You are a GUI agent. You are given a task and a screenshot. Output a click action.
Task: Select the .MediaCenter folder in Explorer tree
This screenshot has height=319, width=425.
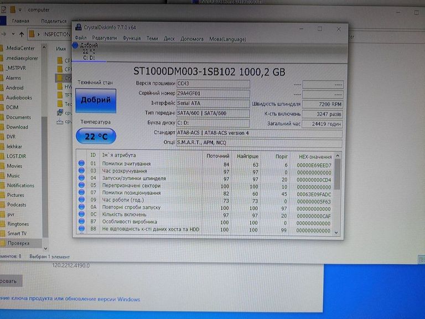tap(20, 48)
